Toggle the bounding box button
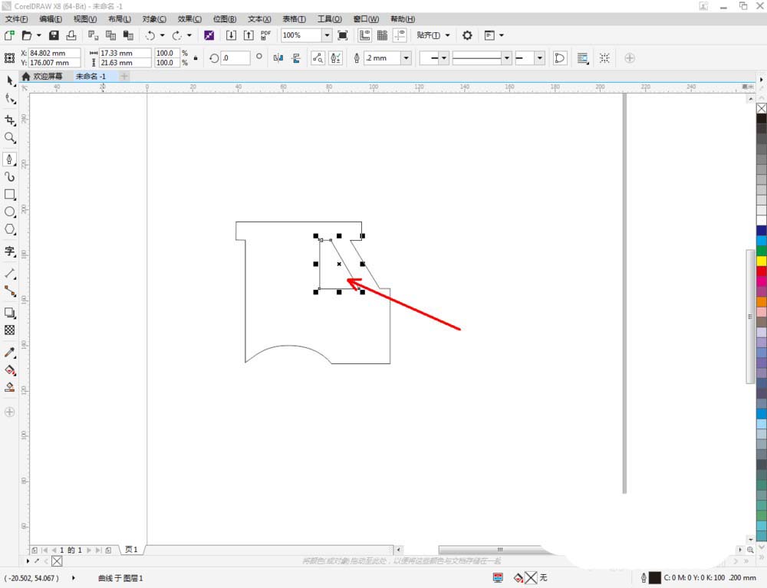The image size is (767, 588). click(604, 58)
